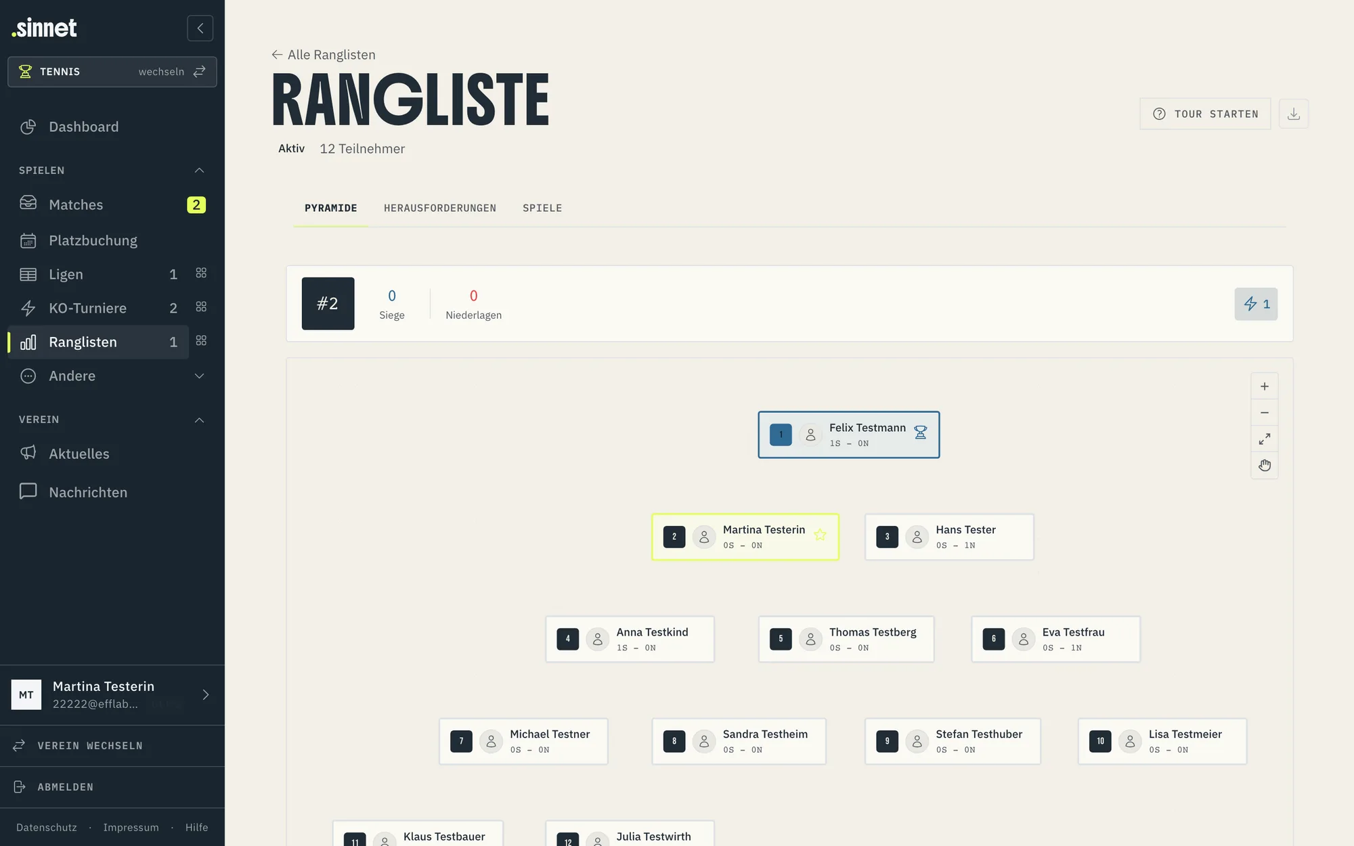Expand the pyramid to fullscreen view
Viewport: 1354px width, 846px height.
click(1264, 439)
